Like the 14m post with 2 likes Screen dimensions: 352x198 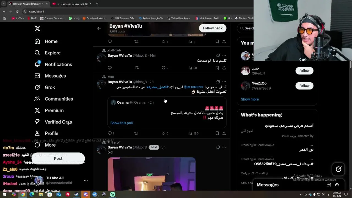pyautogui.click(x=165, y=68)
